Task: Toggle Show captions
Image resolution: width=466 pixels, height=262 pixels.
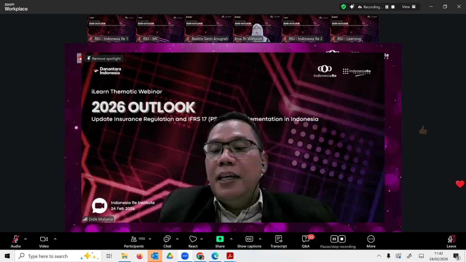Action: click(249, 241)
